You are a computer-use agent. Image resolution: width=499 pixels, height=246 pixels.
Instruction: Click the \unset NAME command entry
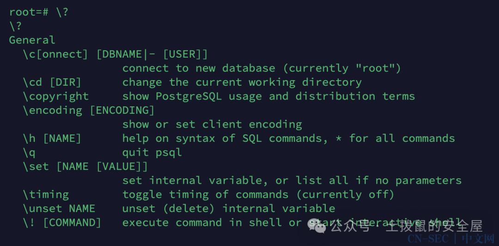(x=59, y=208)
